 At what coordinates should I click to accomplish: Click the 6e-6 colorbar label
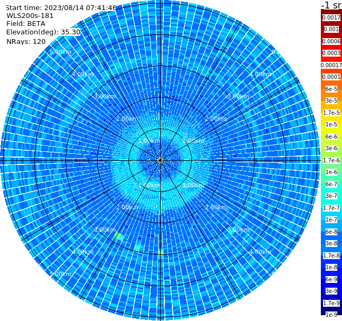point(331,136)
